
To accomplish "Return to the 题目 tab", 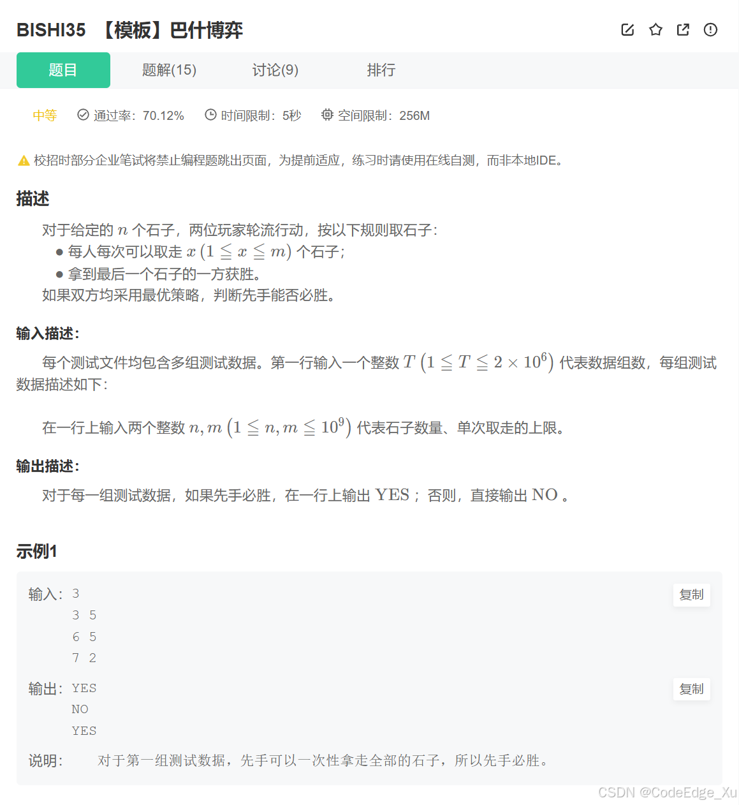I will pyautogui.click(x=63, y=70).
